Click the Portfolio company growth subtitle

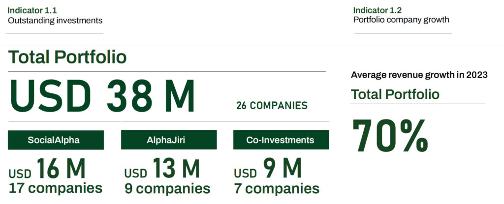click(x=401, y=20)
